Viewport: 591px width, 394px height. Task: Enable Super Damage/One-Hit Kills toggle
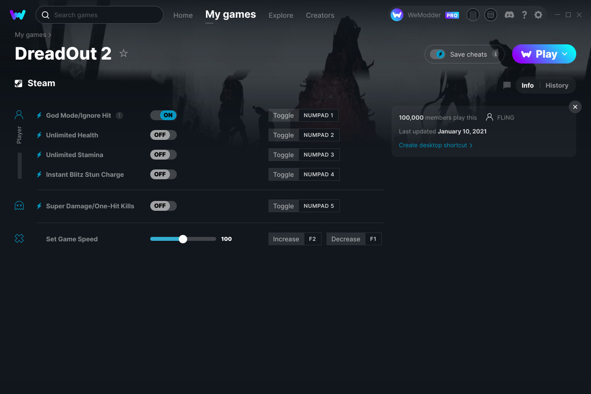click(164, 206)
